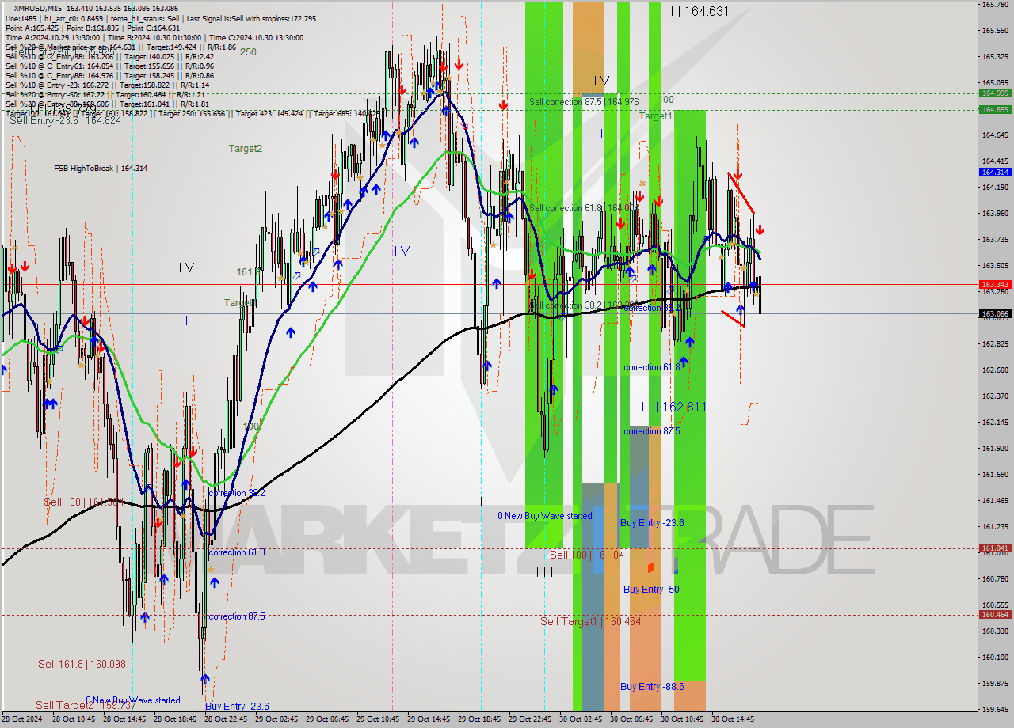Click the 'Sell Entry -23.6 | 164.824' label
1014x728 pixels.
tap(65, 120)
